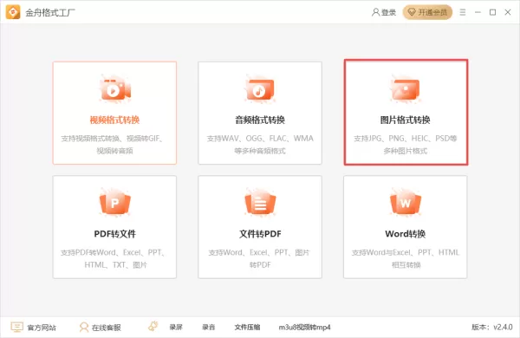Click the headset person icon for 在线客服
The image size is (520, 338).
click(x=84, y=327)
